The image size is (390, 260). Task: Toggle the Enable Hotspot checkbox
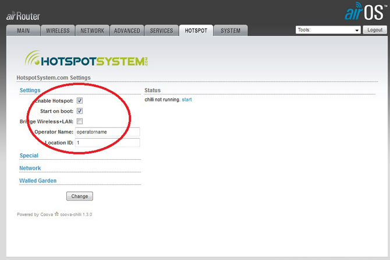click(x=80, y=101)
